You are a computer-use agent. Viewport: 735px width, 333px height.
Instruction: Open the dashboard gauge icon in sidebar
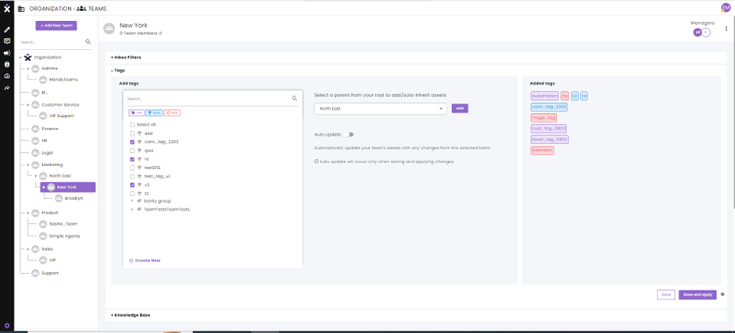click(x=6, y=76)
